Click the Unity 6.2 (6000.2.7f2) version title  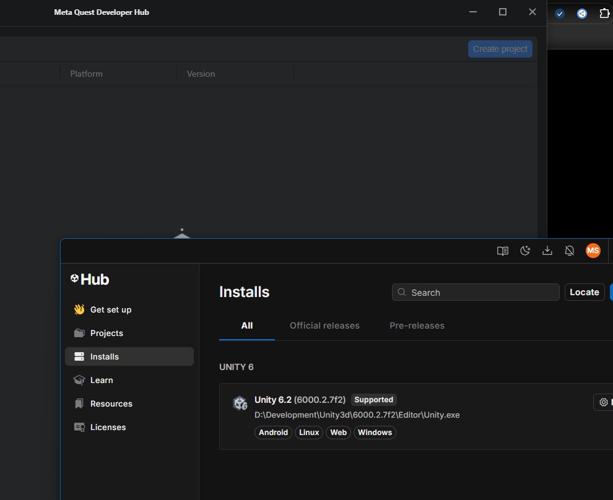coord(300,400)
